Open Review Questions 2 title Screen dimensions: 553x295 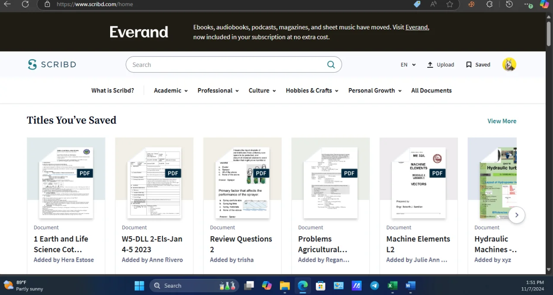[241, 244]
